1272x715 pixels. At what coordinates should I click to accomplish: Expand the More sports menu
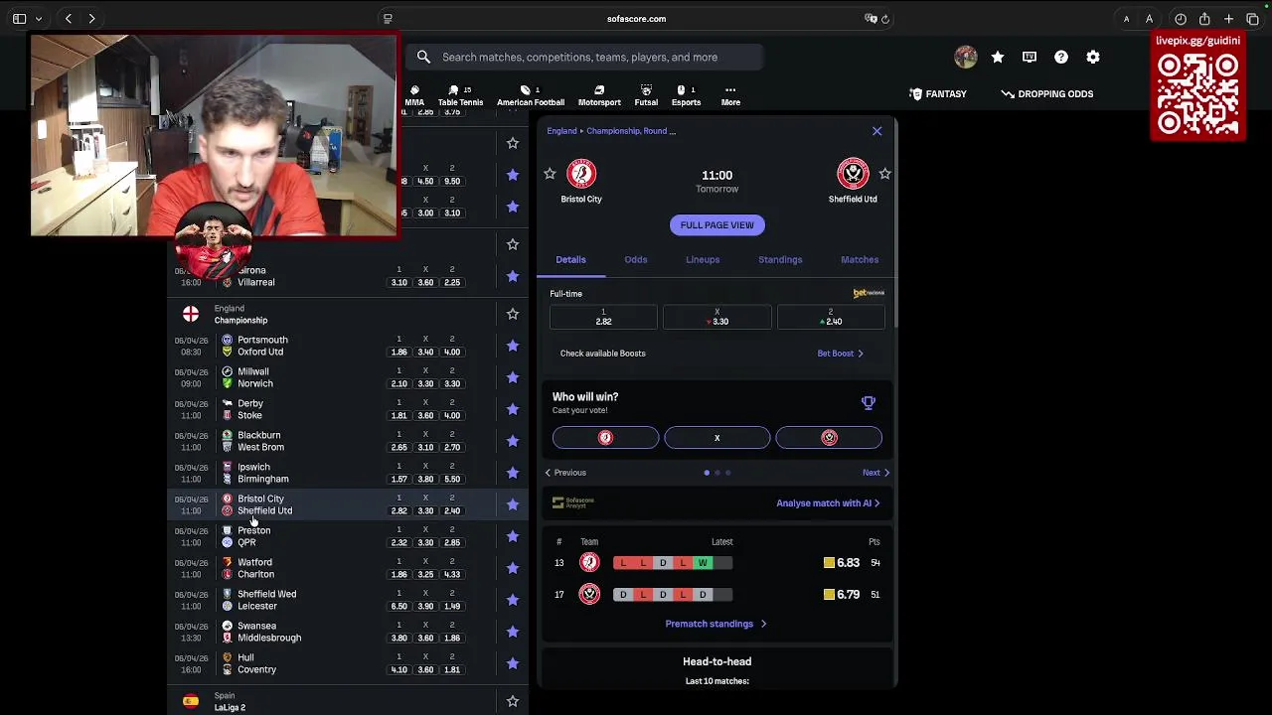[730, 95]
